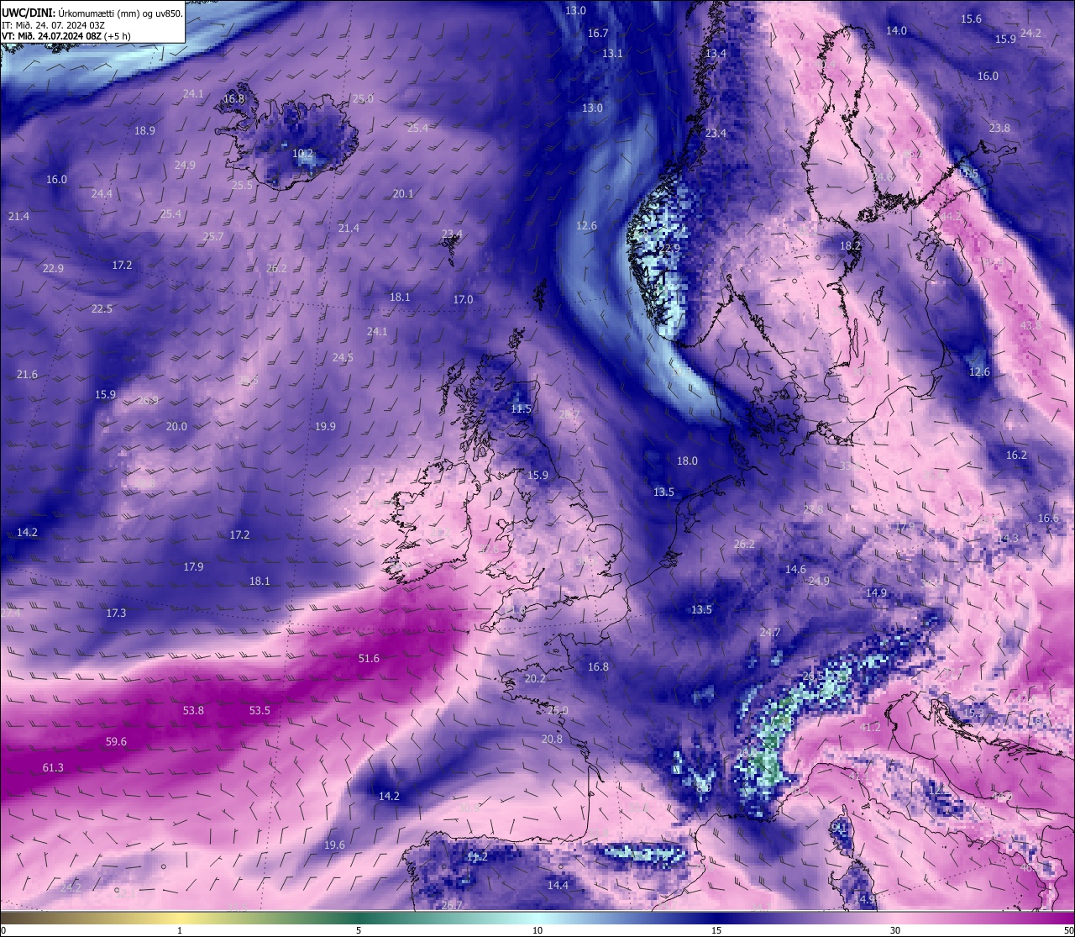Image resolution: width=1075 pixels, height=937 pixels.
Task: Click the 16.2 value label
Action: pos(1016,455)
